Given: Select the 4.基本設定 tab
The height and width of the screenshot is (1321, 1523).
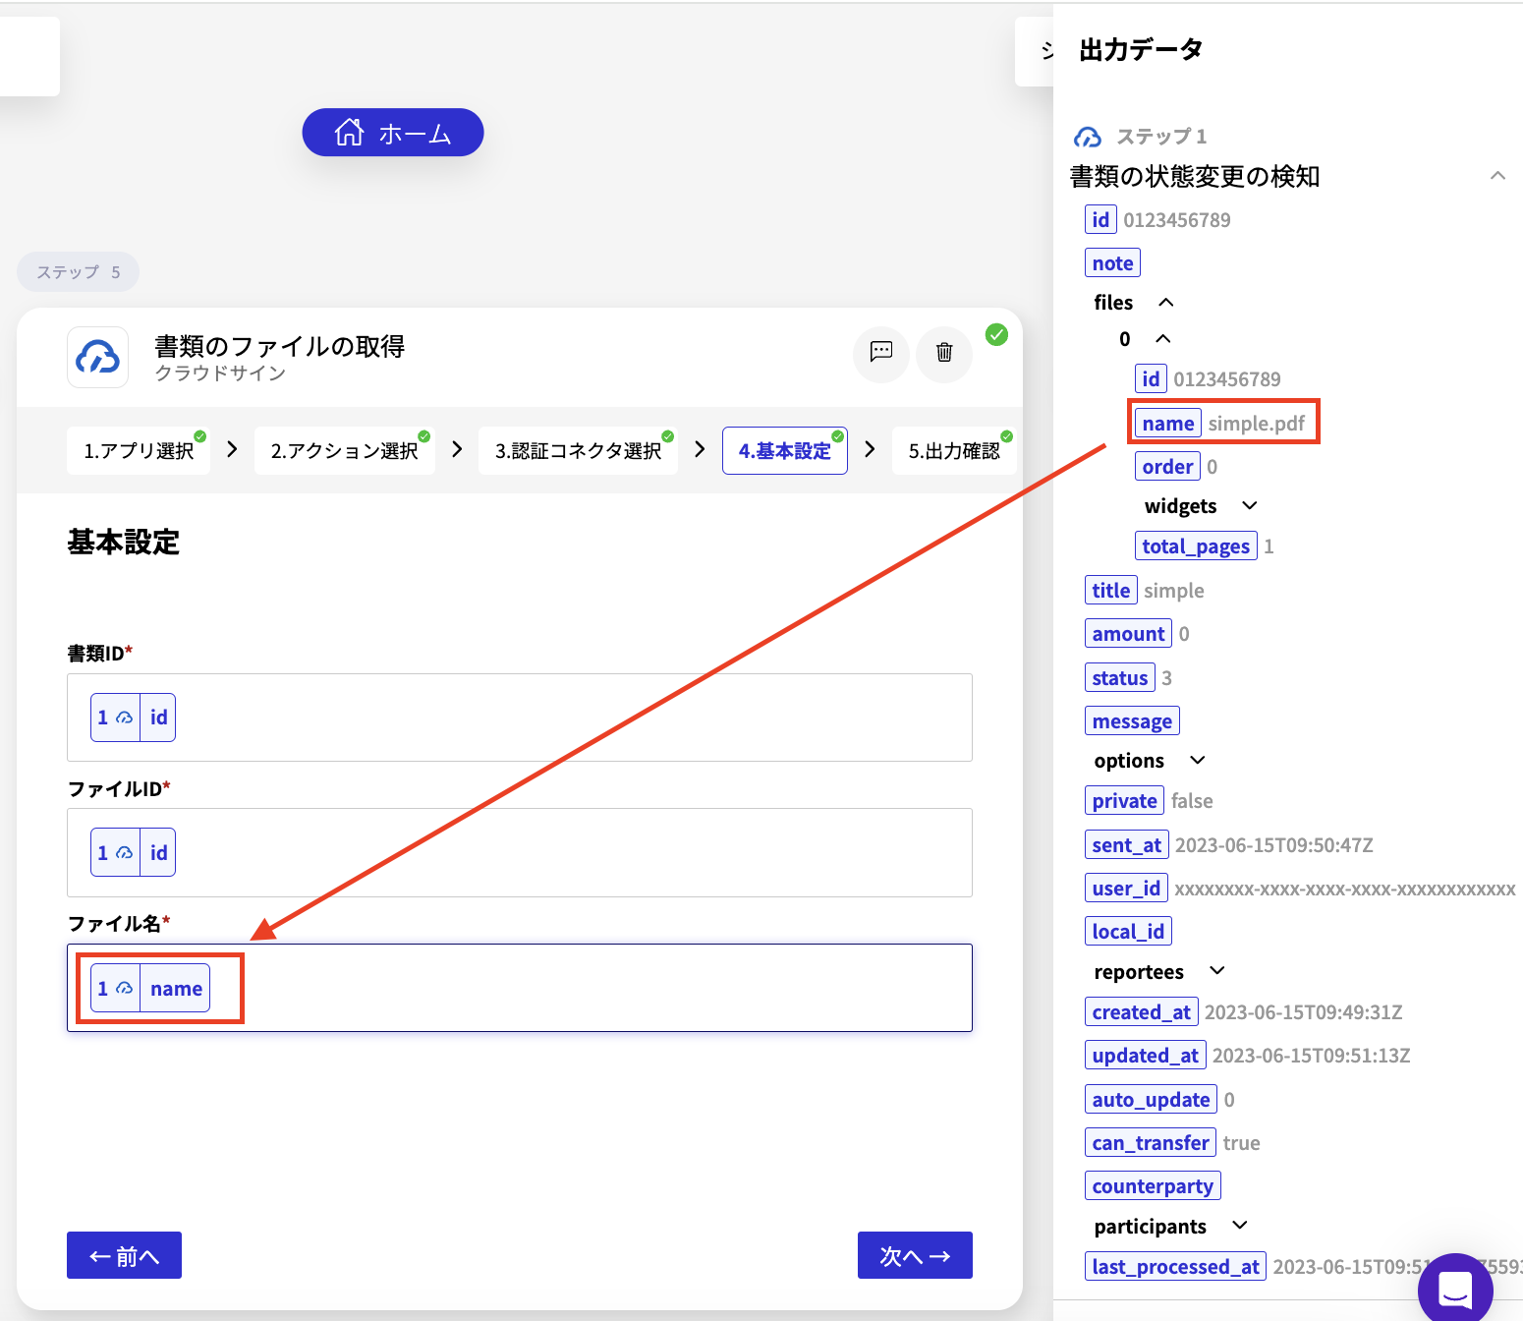Looking at the screenshot, I should point(785,451).
